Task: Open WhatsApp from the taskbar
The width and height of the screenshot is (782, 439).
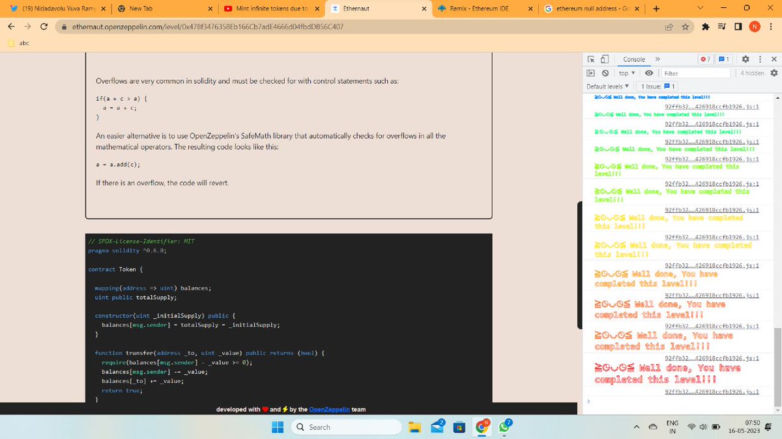Action: pyautogui.click(x=504, y=427)
